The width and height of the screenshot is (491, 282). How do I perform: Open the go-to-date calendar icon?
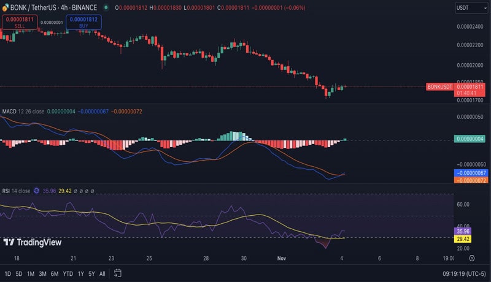coord(117,273)
